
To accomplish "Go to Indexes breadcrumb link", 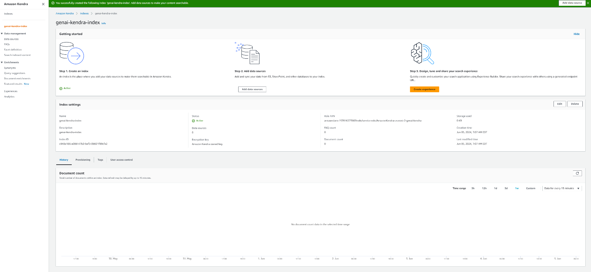I will coord(84,14).
